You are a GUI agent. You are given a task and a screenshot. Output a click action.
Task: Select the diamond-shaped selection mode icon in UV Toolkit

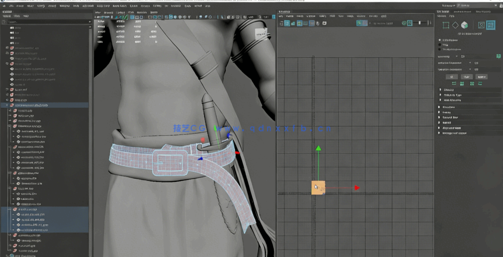click(455, 25)
